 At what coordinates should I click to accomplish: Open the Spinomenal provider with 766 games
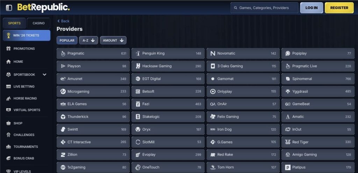coord(318,79)
